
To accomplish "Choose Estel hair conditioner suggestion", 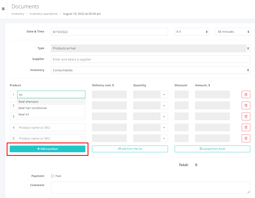I will (x=33, y=108).
